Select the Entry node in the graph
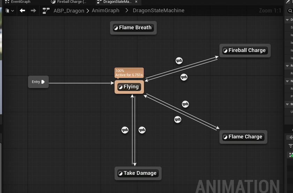This screenshot has height=193, width=293. coord(38,82)
